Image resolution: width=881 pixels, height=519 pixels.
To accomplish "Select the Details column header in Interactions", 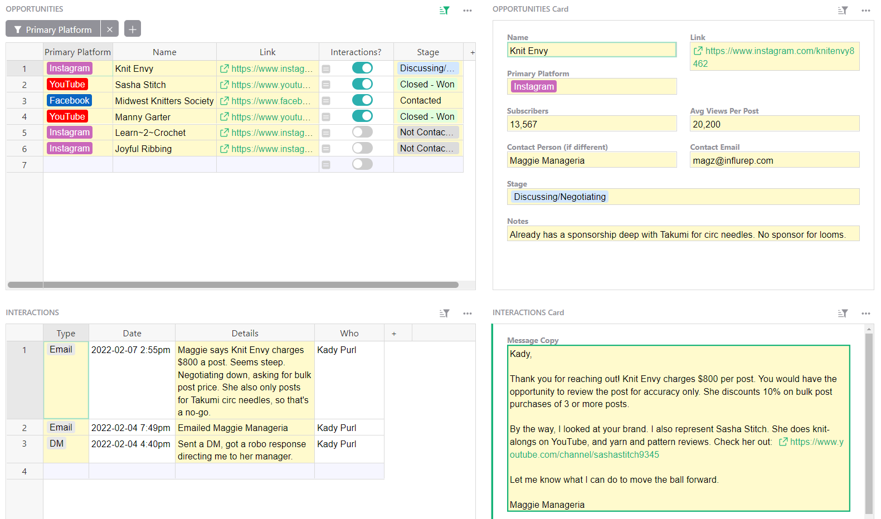I will [x=245, y=333].
